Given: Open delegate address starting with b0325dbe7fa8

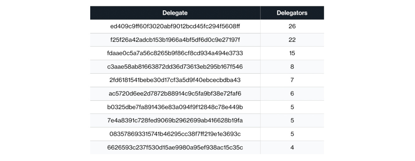Looking at the screenshot, I should pyautogui.click(x=175, y=107).
